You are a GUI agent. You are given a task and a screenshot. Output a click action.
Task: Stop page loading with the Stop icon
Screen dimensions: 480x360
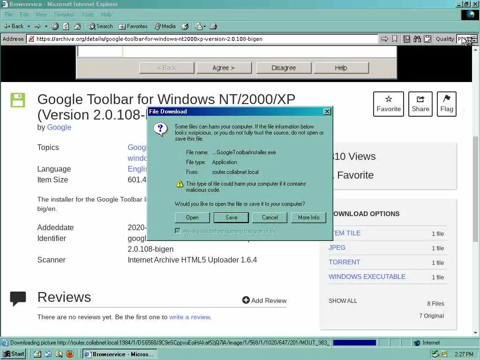tap(55, 26)
